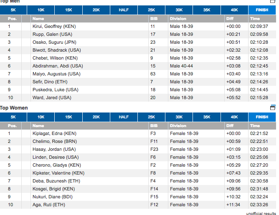Open Kirui, Geoffrey runner entry
Image resolution: width=279 pixels, height=215 pixels.
point(54,27)
